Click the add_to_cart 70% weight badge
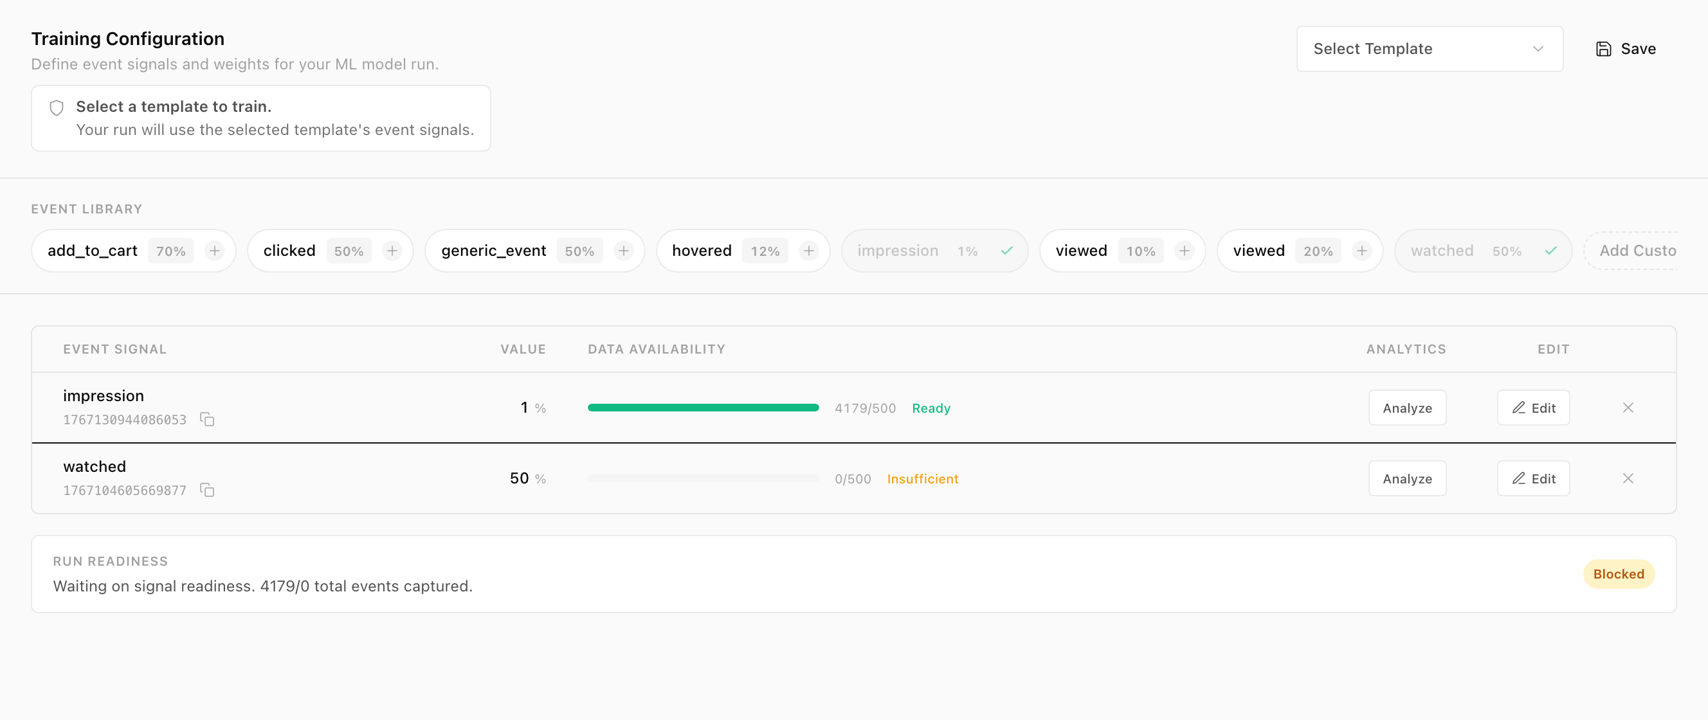This screenshot has height=720, width=1708. 170,251
